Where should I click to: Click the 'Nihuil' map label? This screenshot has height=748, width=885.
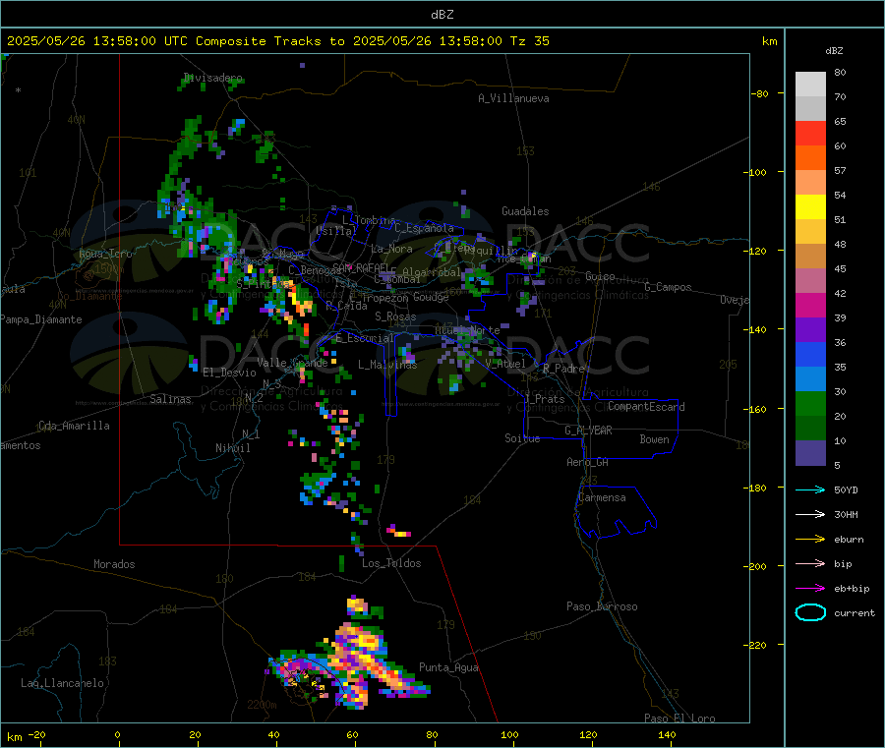(232, 448)
